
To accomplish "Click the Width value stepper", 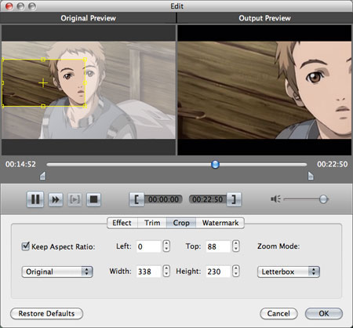I will point(166,271).
